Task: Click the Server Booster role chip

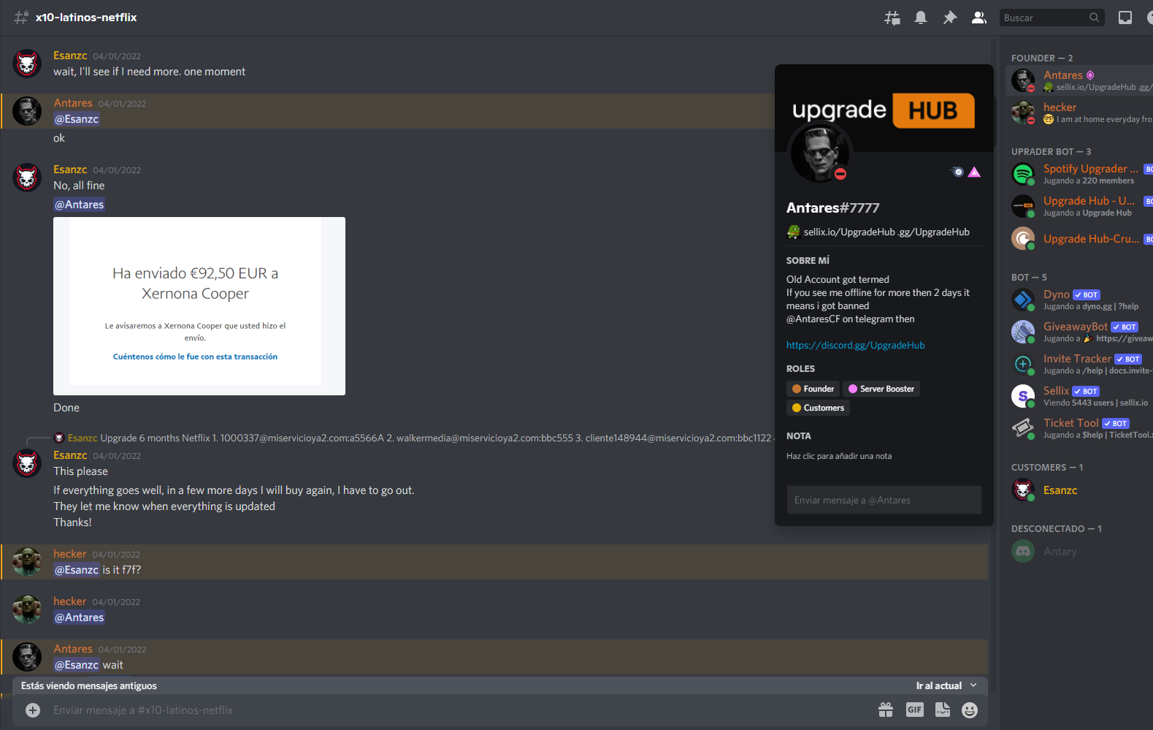Action: tap(881, 389)
